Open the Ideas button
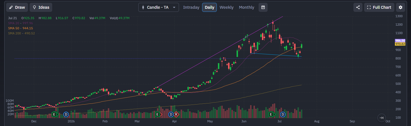 coord(41,7)
